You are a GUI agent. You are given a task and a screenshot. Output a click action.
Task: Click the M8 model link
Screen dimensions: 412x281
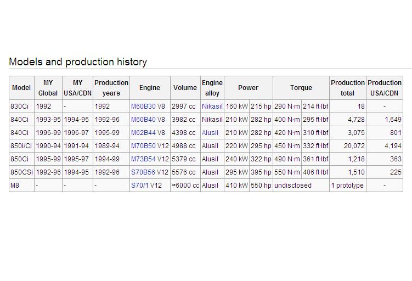tap(15, 186)
